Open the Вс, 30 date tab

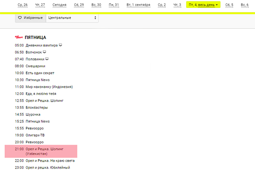pos(96,5)
